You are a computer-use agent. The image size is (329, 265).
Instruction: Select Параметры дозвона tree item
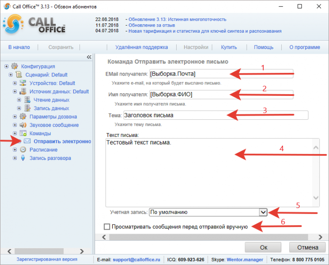click(53, 117)
